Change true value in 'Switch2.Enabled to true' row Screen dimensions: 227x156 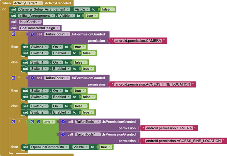(x=88, y=112)
